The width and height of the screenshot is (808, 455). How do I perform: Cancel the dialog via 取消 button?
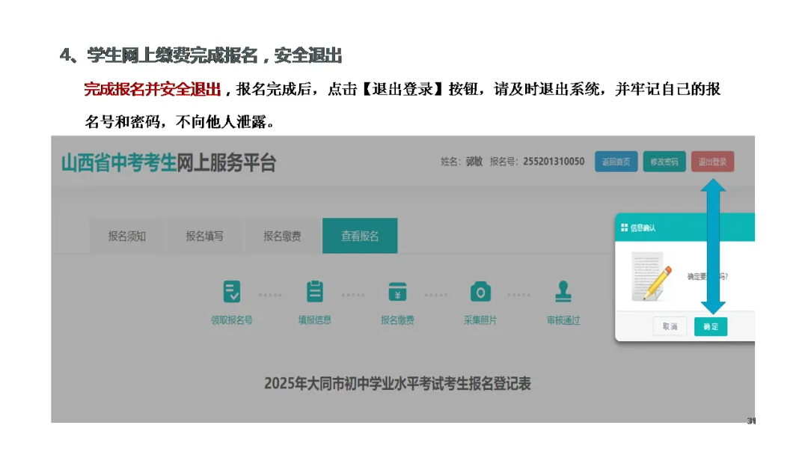coord(669,326)
